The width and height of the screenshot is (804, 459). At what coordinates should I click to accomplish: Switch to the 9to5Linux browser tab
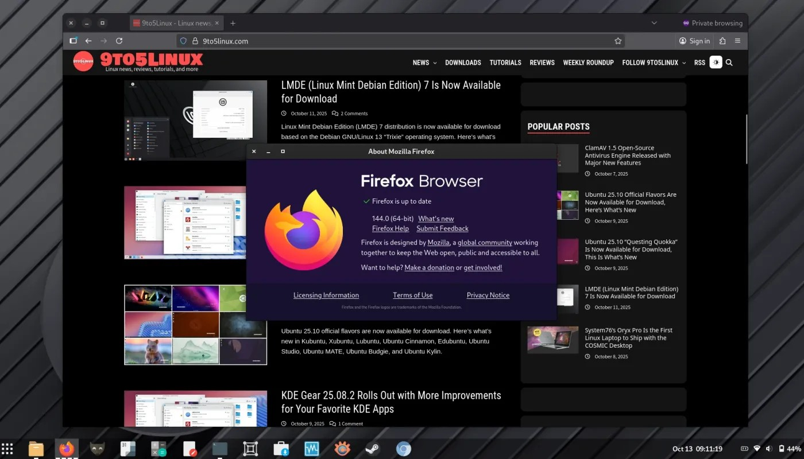(172, 23)
